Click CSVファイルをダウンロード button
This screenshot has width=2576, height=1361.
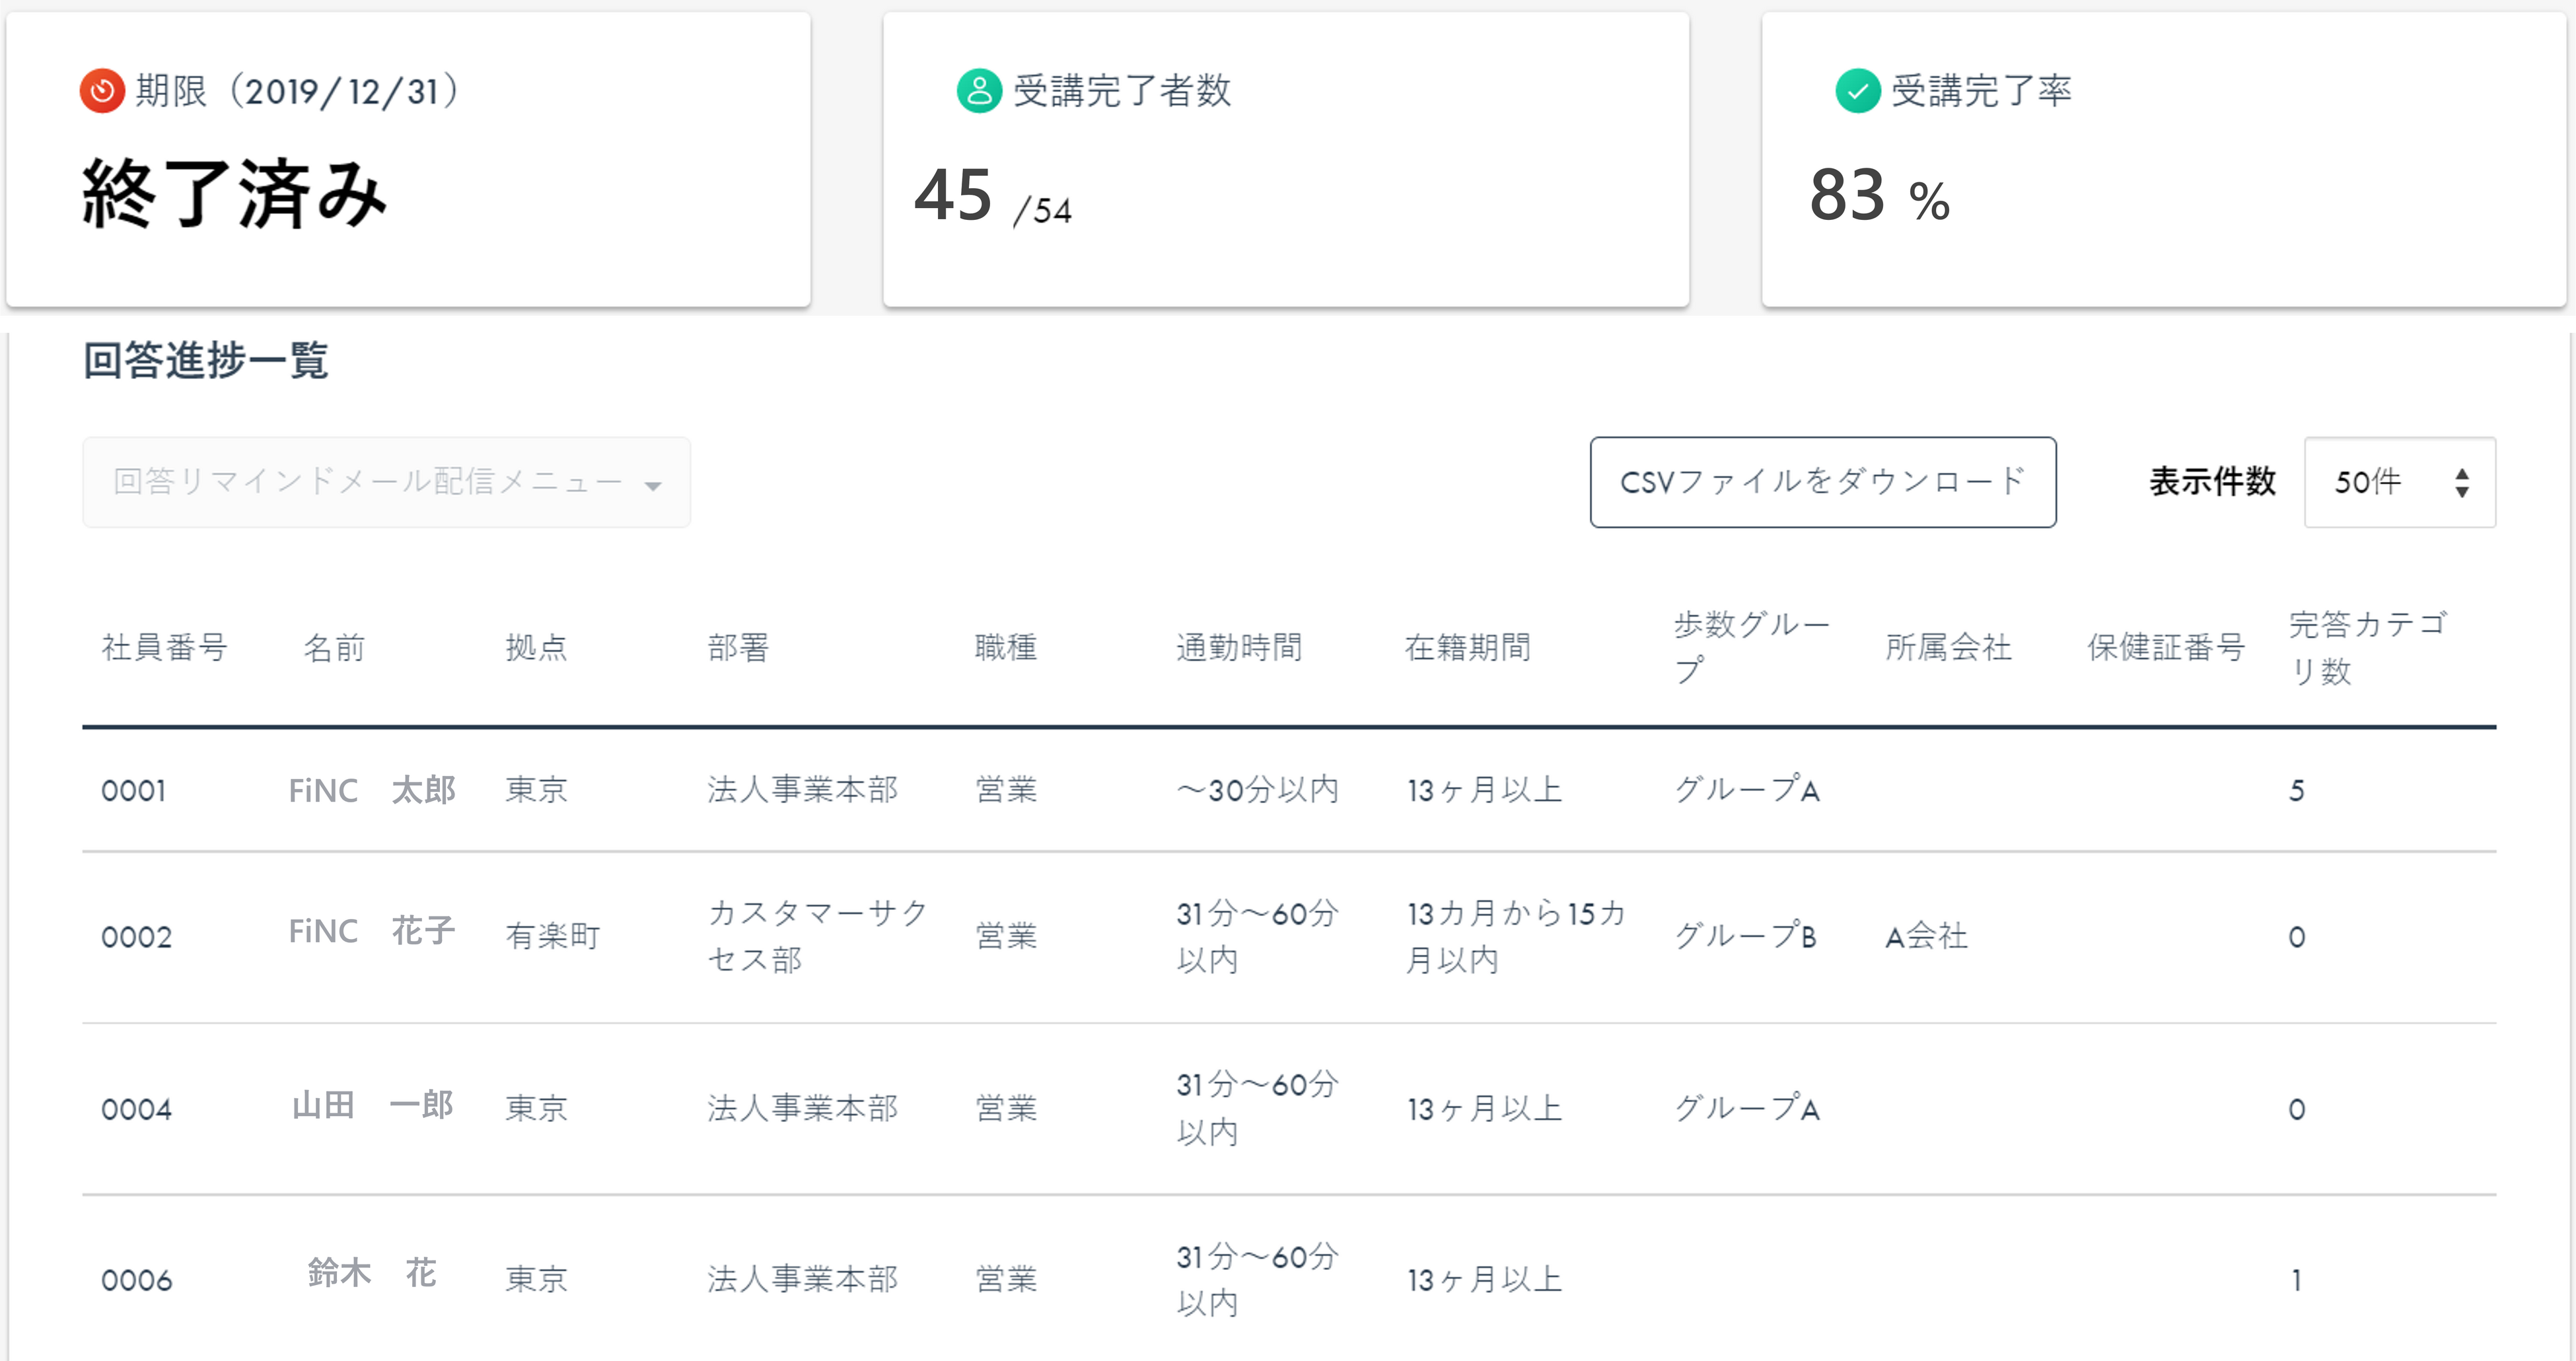pos(1822,482)
